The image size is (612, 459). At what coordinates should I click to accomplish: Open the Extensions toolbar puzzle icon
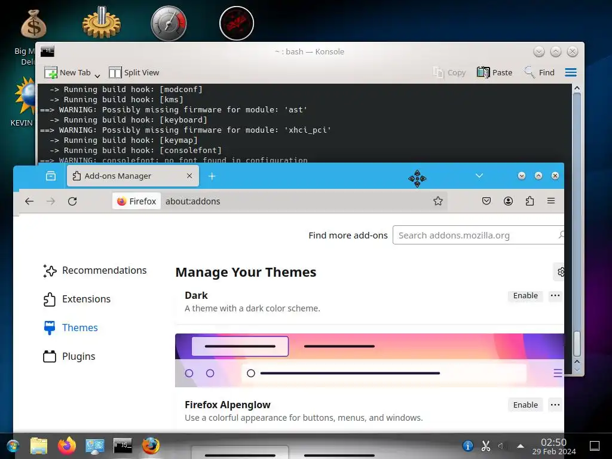coord(530,201)
